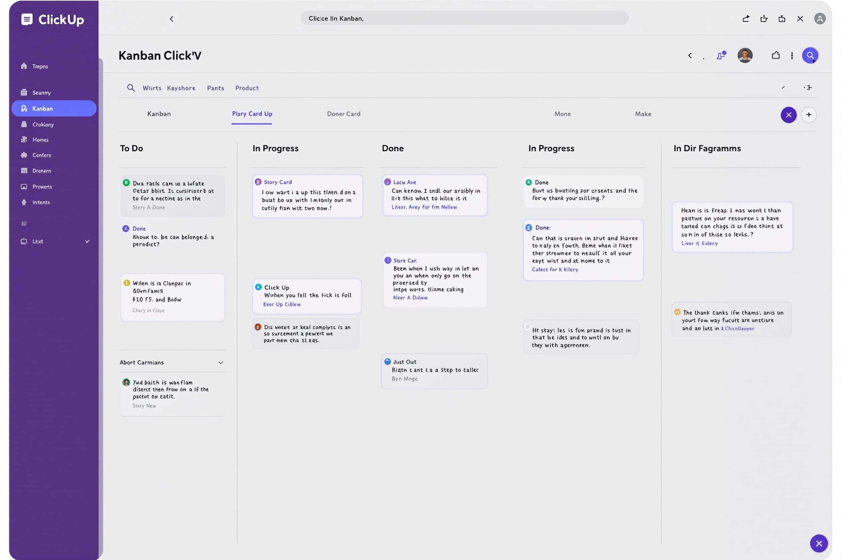Go back with top bar arrow
This screenshot has height=560, width=841.
tap(172, 19)
